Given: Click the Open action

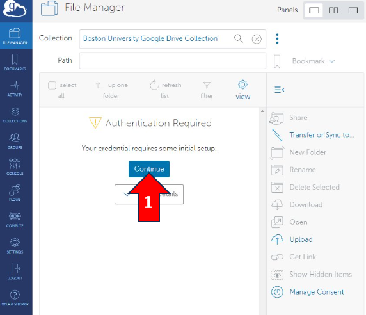Looking at the screenshot, I should click(x=289, y=222).
